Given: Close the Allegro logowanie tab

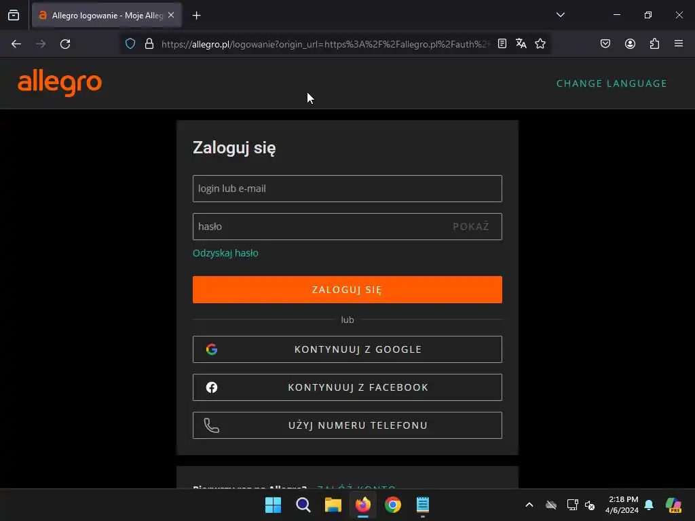Looking at the screenshot, I should (x=171, y=15).
